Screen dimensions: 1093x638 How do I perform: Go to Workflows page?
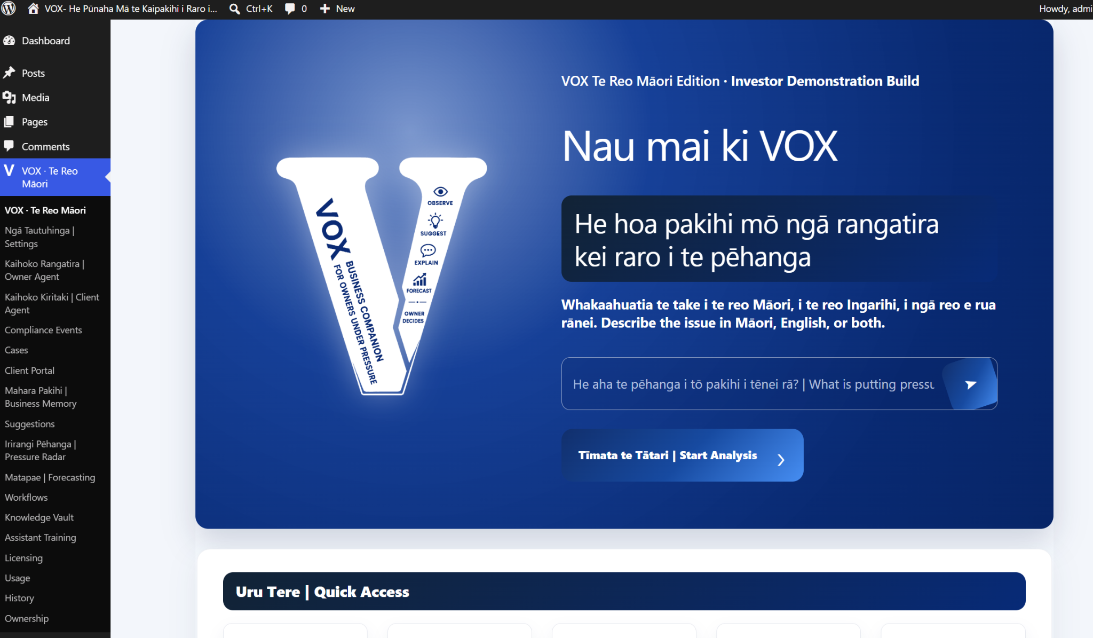point(26,497)
